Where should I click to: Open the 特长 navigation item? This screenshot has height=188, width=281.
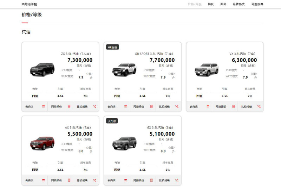click(x=211, y=4)
